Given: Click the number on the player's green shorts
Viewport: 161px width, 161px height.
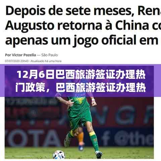Looking at the screenshot, I should click(x=71, y=124).
